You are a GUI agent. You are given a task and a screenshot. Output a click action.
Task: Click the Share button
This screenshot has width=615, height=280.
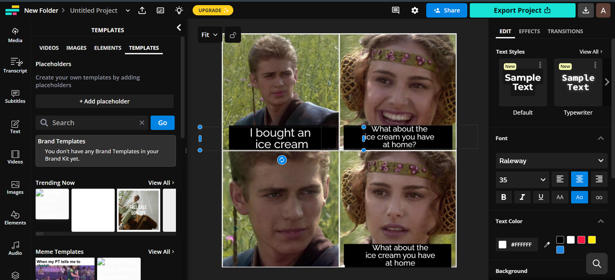pos(446,10)
